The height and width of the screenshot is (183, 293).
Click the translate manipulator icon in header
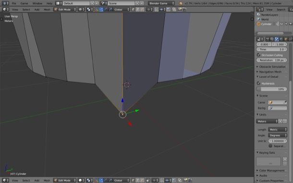pyautogui.click(x=101, y=9)
